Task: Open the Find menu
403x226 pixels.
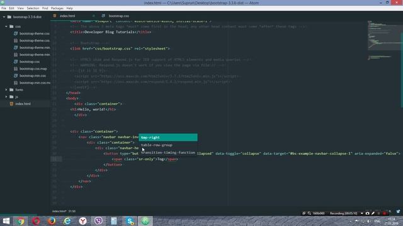Action: point(45,8)
